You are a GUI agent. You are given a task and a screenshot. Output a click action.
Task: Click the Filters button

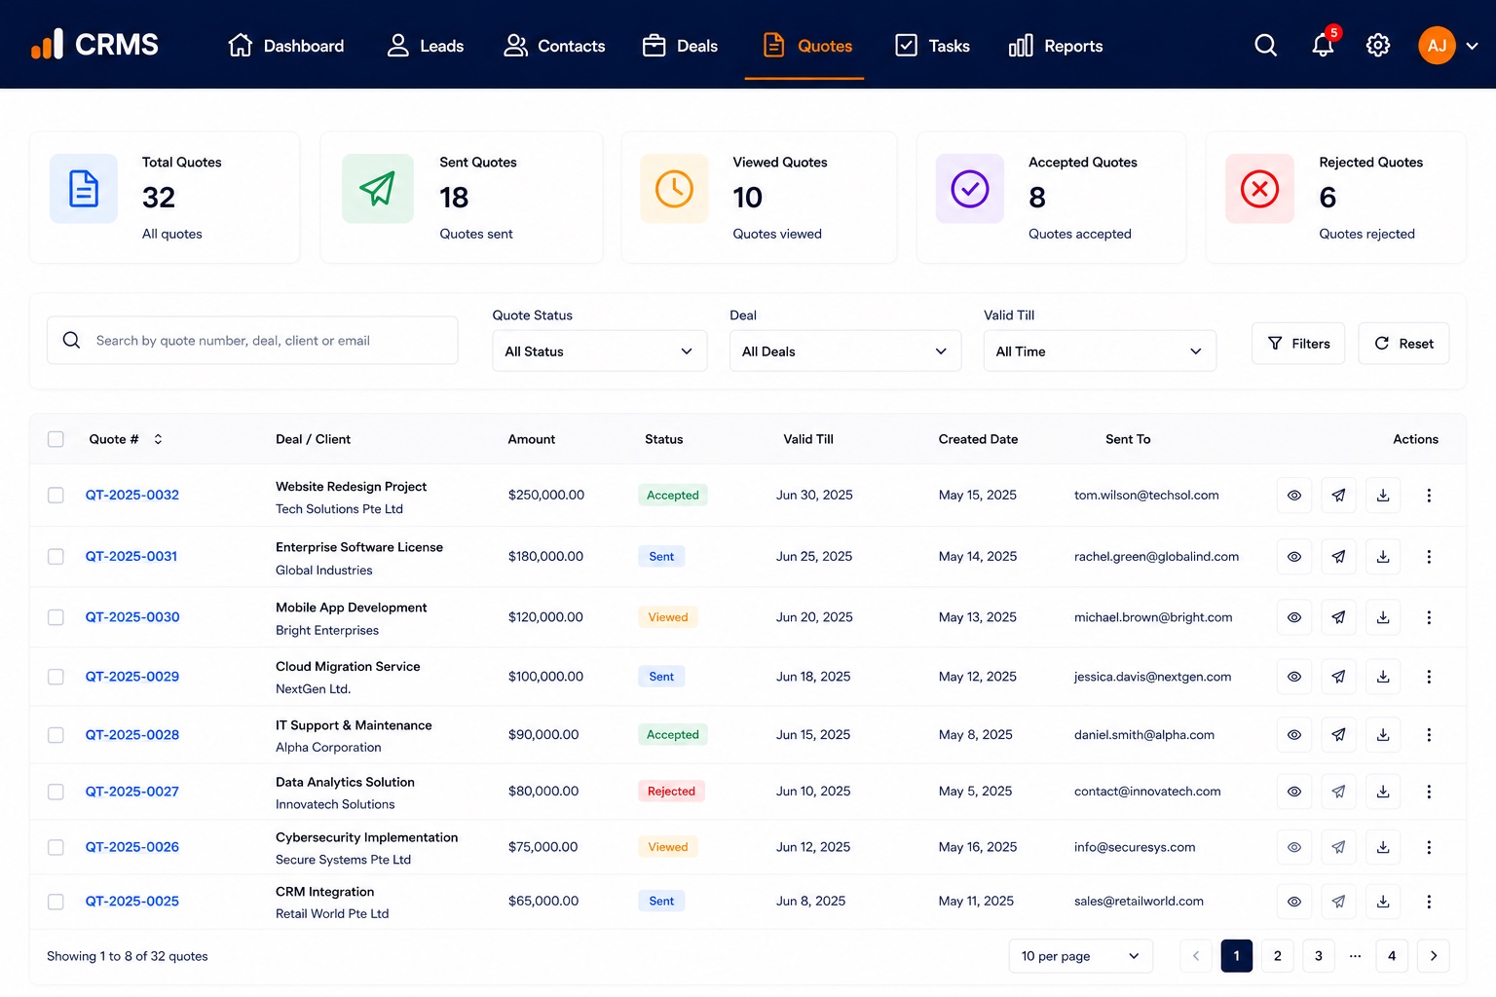point(1298,344)
